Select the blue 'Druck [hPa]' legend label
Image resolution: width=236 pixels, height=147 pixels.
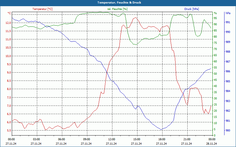coord(191,9)
